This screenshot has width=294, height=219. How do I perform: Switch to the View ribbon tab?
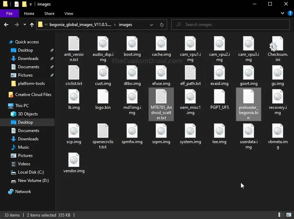[69, 14]
